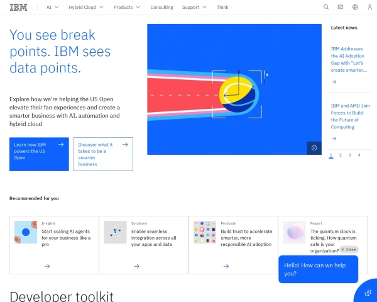Click arrow on the AI agents card
This screenshot has width=377, height=302.
coord(47,266)
